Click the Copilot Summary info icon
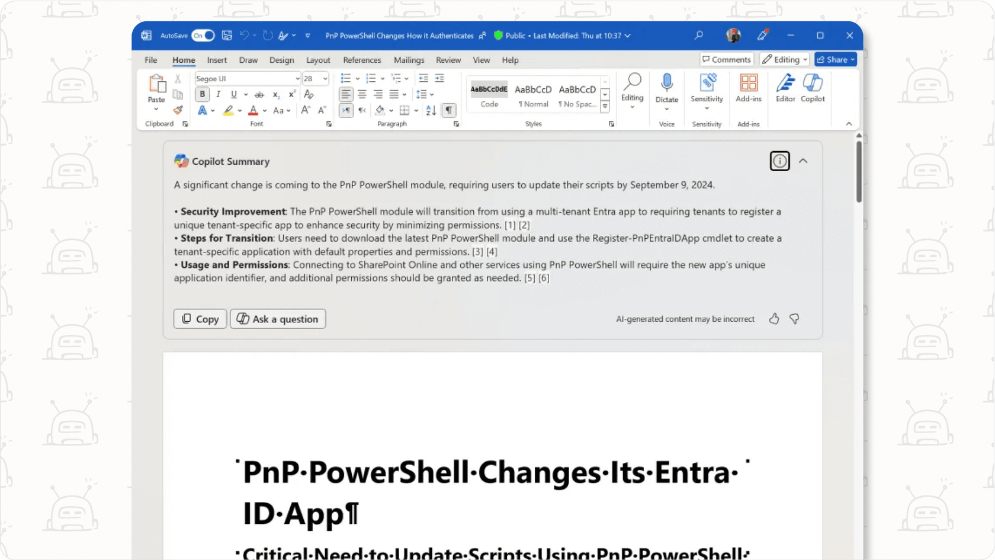Image resolution: width=995 pixels, height=560 pixels. [x=779, y=161]
